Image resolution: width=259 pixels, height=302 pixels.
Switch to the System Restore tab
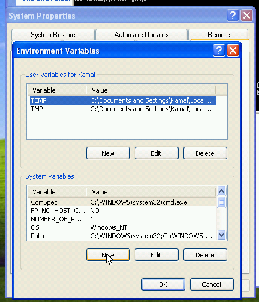pos(53,35)
